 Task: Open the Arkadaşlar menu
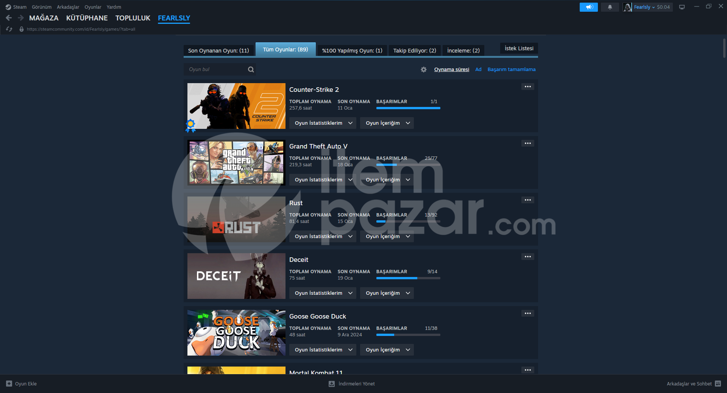pyautogui.click(x=68, y=7)
